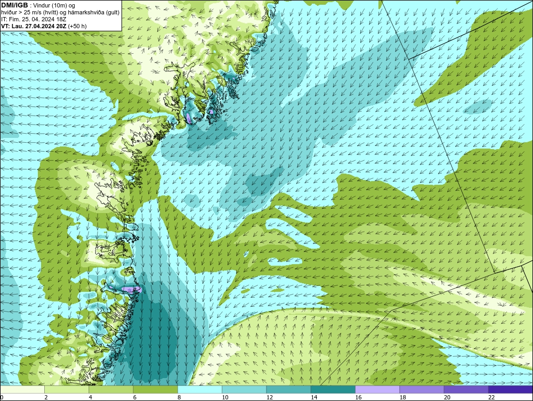Image resolution: width=533 pixels, height=401 pixels.
Task: Click the 10–12 m/s turquoise legend swatch
Action: point(244,389)
